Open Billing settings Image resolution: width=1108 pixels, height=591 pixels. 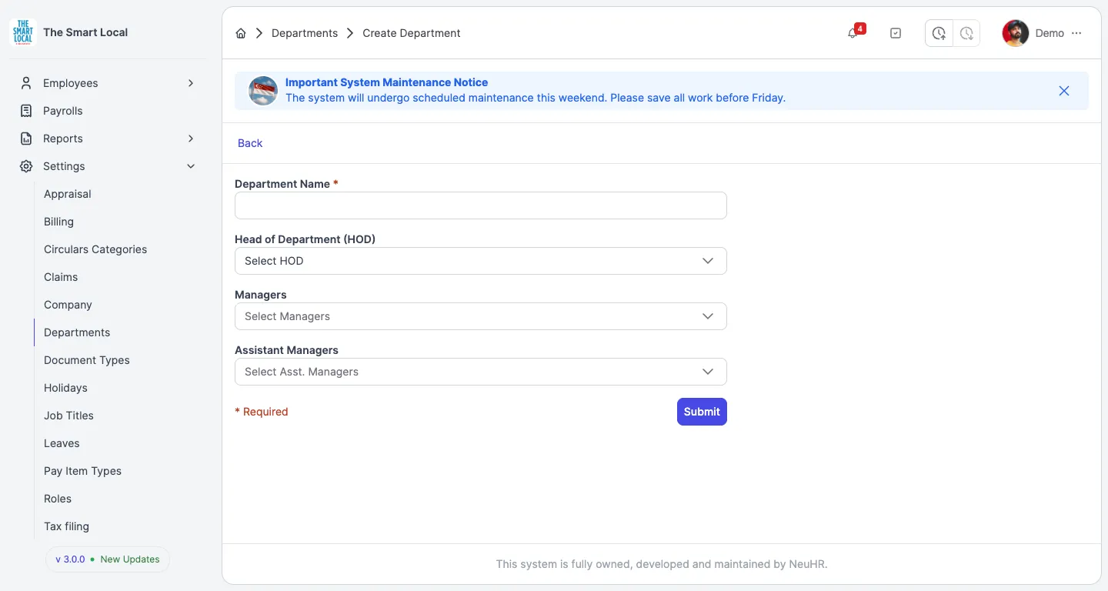coord(58,222)
